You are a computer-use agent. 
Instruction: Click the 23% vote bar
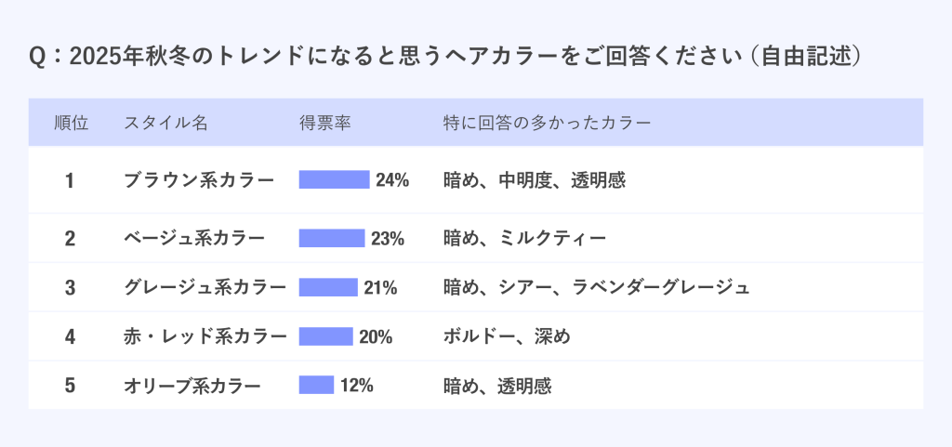[331, 239]
